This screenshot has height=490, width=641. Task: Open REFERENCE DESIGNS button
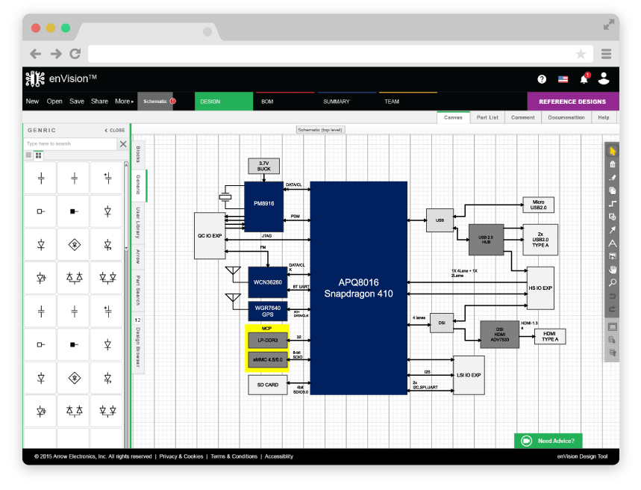click(x=573, y=102)
